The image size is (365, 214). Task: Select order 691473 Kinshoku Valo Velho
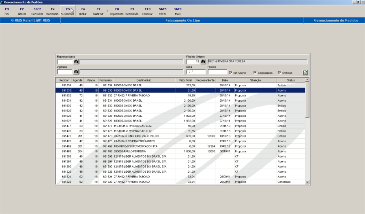click(180, 136)
